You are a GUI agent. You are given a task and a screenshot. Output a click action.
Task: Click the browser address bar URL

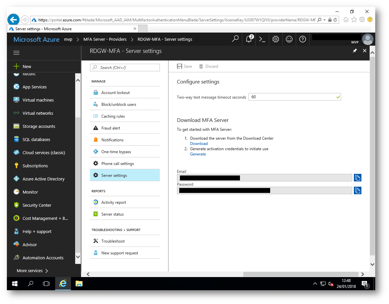177,20
